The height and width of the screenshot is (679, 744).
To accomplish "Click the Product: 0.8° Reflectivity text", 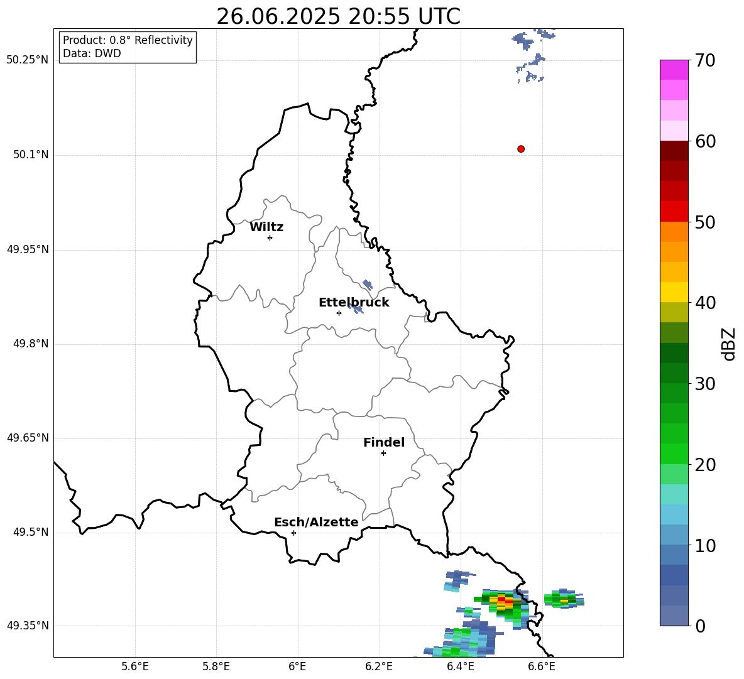I will tap(128, 40).
